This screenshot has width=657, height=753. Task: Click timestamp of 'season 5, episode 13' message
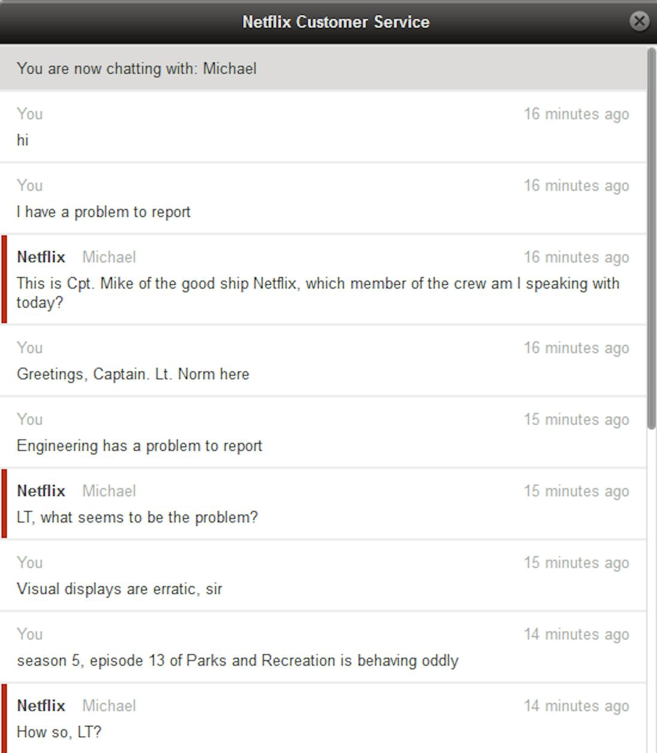[x=576, y=634]
